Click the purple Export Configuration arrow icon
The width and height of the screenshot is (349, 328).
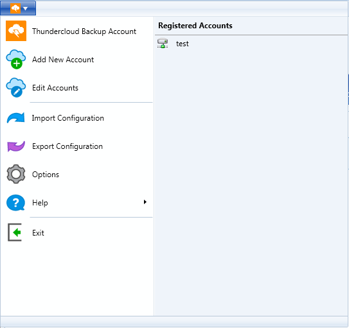(16, 146)
